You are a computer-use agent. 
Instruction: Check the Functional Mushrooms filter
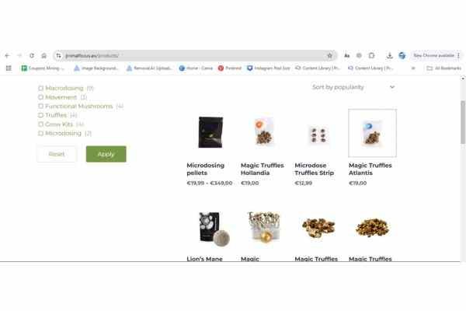coord(40,106)
